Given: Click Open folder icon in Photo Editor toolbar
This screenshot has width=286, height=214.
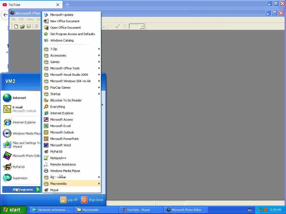Looking at the screenshot, I should click(22, 26).
